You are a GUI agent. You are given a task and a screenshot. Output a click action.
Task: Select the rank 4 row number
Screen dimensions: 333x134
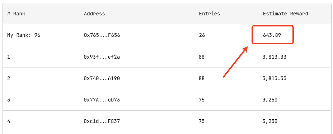point(9,121)
